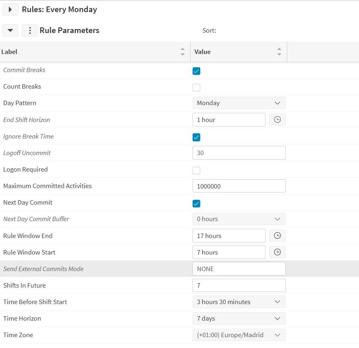Sort by the Value column arrows

(x=279, y=52)
